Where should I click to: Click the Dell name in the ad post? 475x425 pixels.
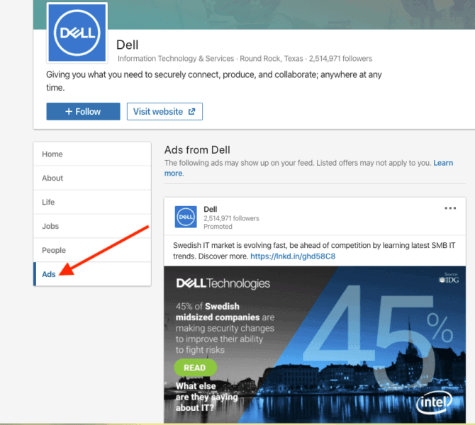[x=211, y=209]
